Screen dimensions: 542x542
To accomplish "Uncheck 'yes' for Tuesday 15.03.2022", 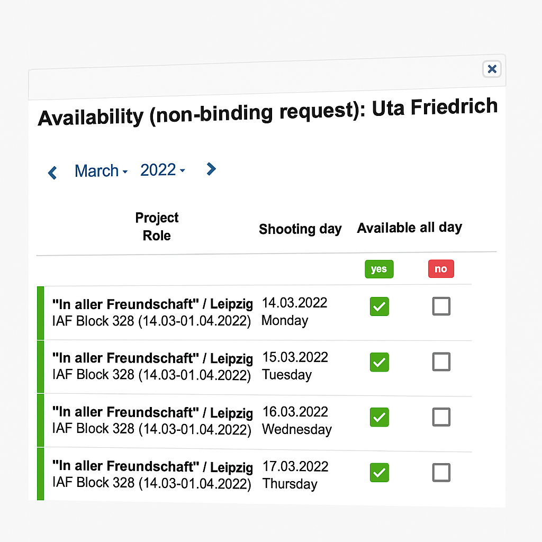I will click(379, 362).
